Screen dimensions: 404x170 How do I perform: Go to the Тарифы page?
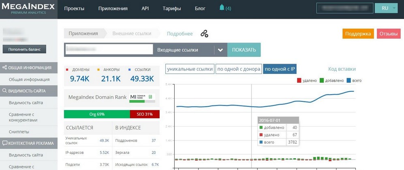pos(172,8)
